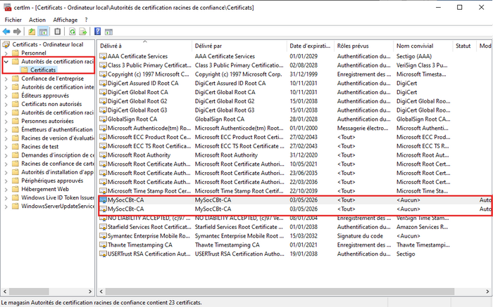Open the Fichier menu

click(x=13, y=20)
